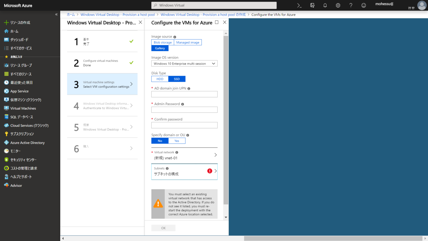Click the home icon in the sidebar
Screen dimensions: 428x241
click(6, 31)
